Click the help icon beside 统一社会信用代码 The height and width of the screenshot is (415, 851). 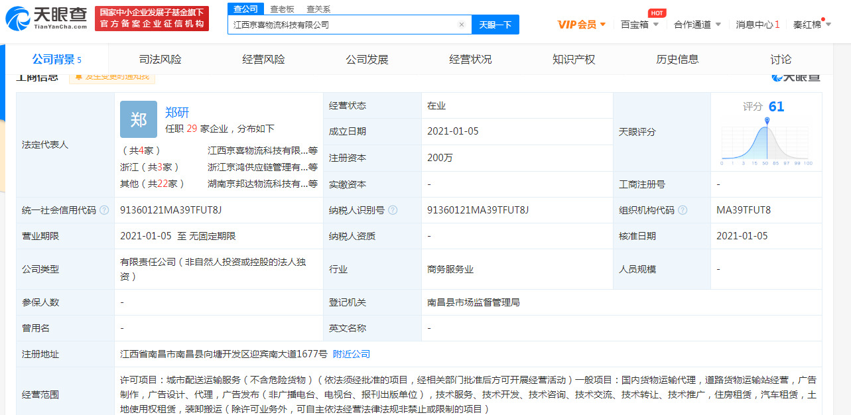103,210
